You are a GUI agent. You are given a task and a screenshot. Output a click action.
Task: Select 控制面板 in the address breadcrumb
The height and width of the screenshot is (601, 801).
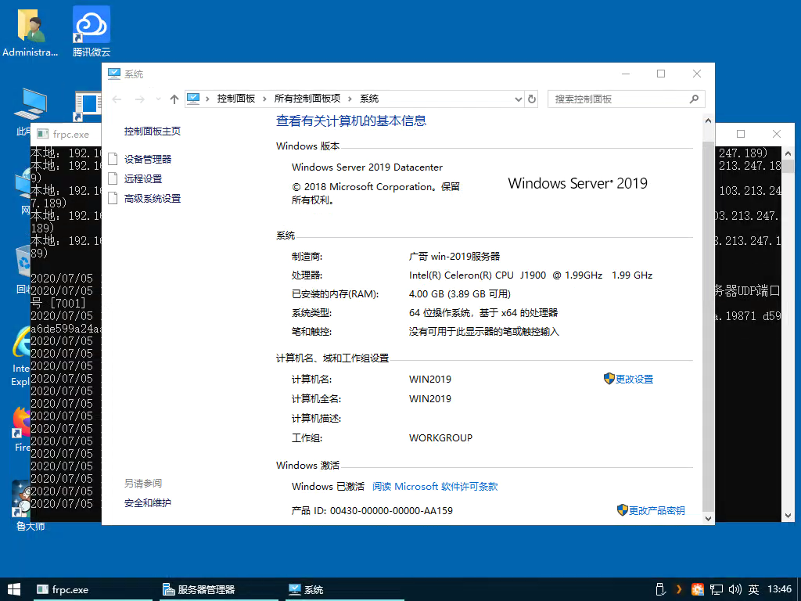coord(236,99)
